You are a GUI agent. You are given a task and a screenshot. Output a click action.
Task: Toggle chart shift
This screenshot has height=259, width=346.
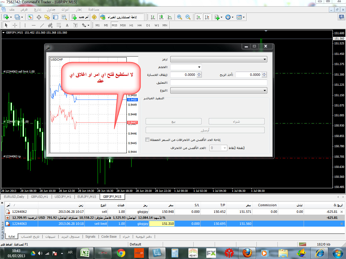tap(207, 17)
